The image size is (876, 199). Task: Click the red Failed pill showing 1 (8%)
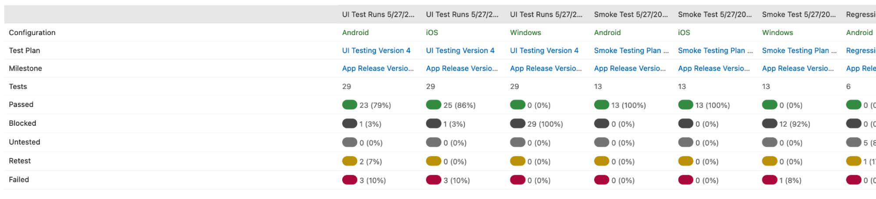point(770,180)
